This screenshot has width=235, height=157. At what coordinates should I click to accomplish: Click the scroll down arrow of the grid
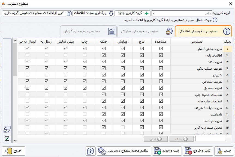coord(15,141)
